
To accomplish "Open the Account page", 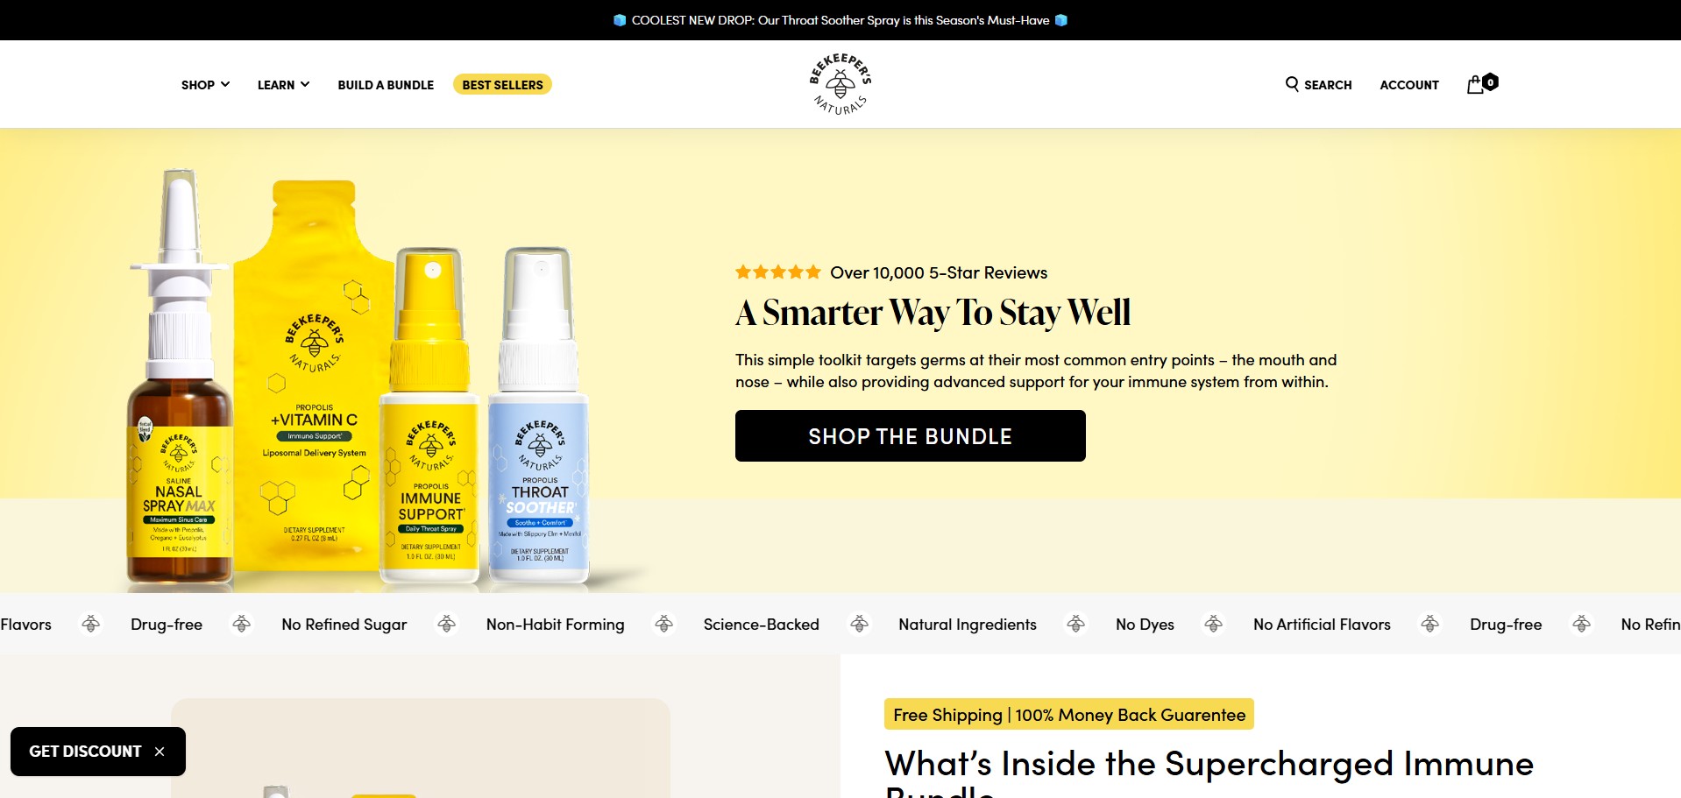I will coord(1409,85).
